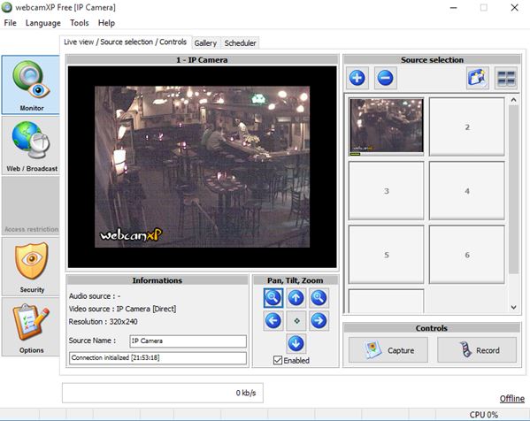Select empty source slot 4

click(467, 190)
